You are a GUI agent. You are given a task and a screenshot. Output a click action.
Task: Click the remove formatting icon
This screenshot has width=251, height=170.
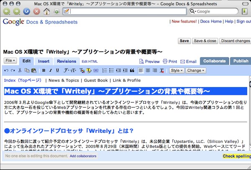(162, 70)
